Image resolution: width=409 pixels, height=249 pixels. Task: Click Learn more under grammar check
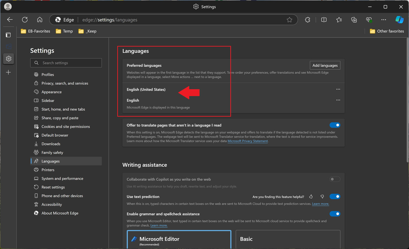click(159, 225)
